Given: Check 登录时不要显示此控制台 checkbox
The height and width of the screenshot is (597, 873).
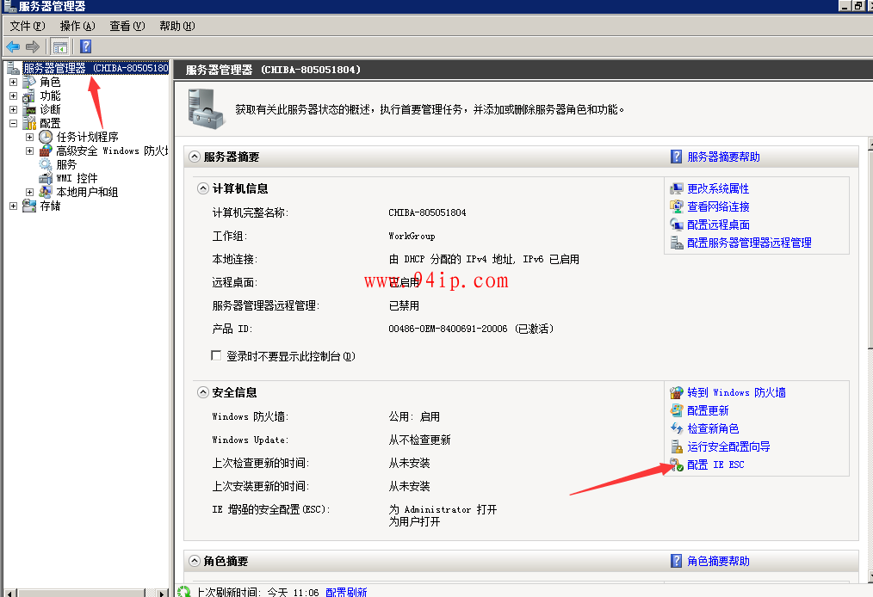Looking at the screenshot, I should (x=216, y=355).
